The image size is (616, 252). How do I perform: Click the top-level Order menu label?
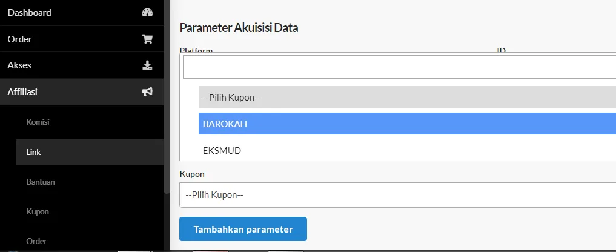pyautogui.click(x=19, y=39)
